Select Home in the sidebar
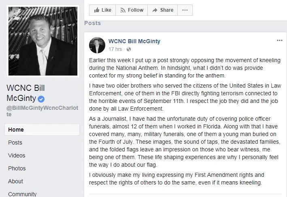The height and width of the screenshot is (197, 287). pyautogui.click(x=42, y=130)
